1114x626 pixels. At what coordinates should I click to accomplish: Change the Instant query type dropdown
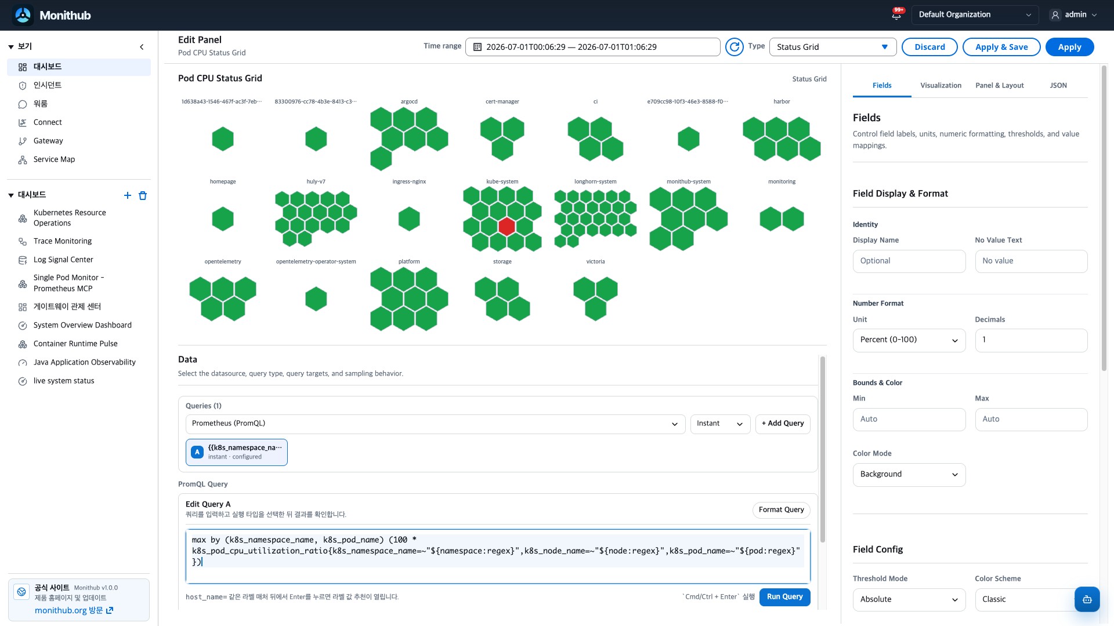pos(720,424)
